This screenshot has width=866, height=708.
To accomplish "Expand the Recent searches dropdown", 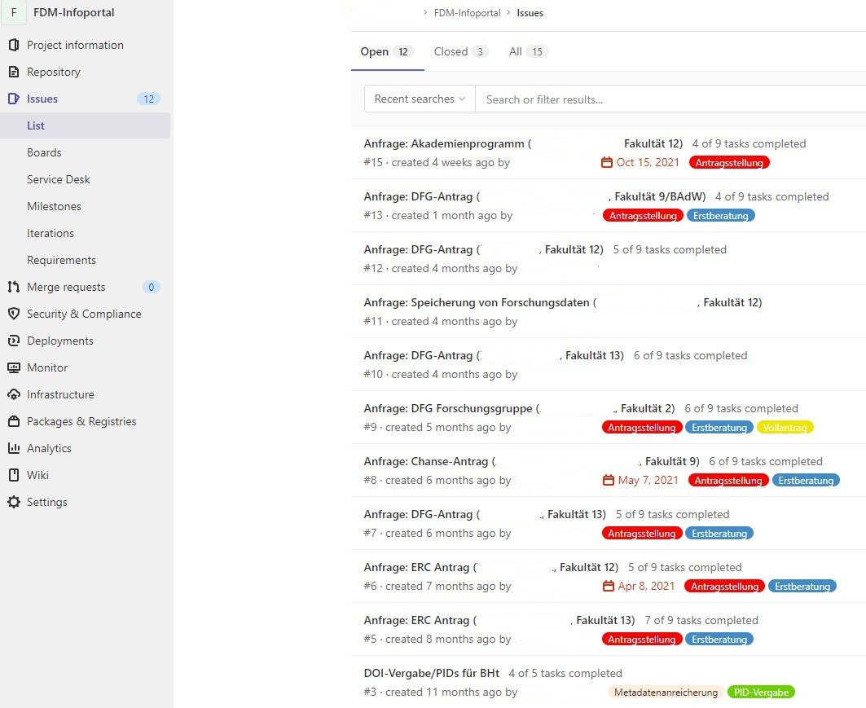I will (419, 99).
